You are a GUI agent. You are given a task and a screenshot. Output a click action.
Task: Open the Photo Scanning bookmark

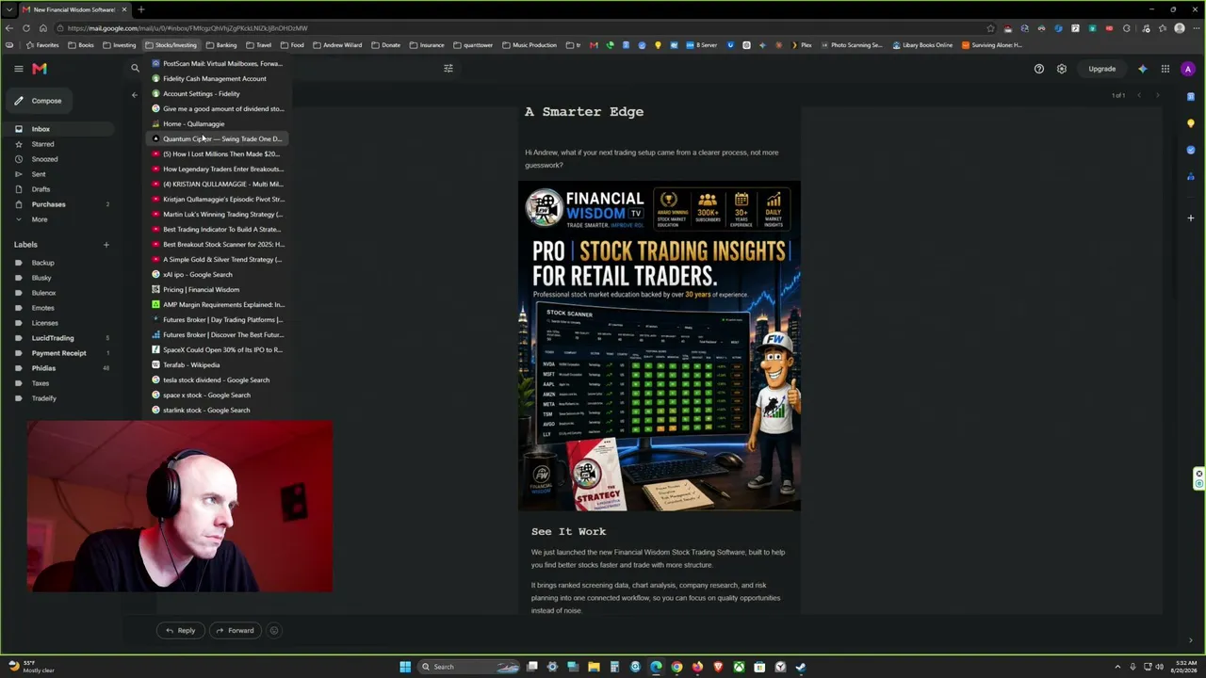[x=852, y=45]
